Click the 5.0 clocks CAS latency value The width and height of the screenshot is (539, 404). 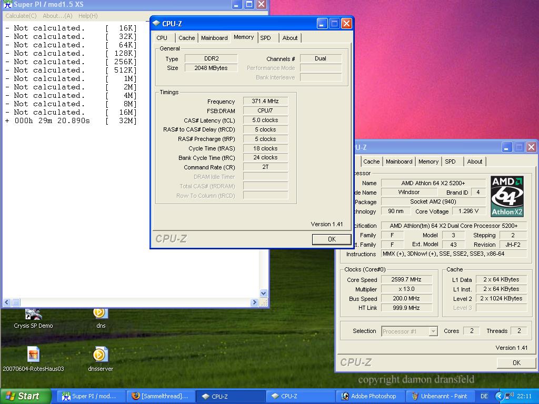click(x=265, y=120)
